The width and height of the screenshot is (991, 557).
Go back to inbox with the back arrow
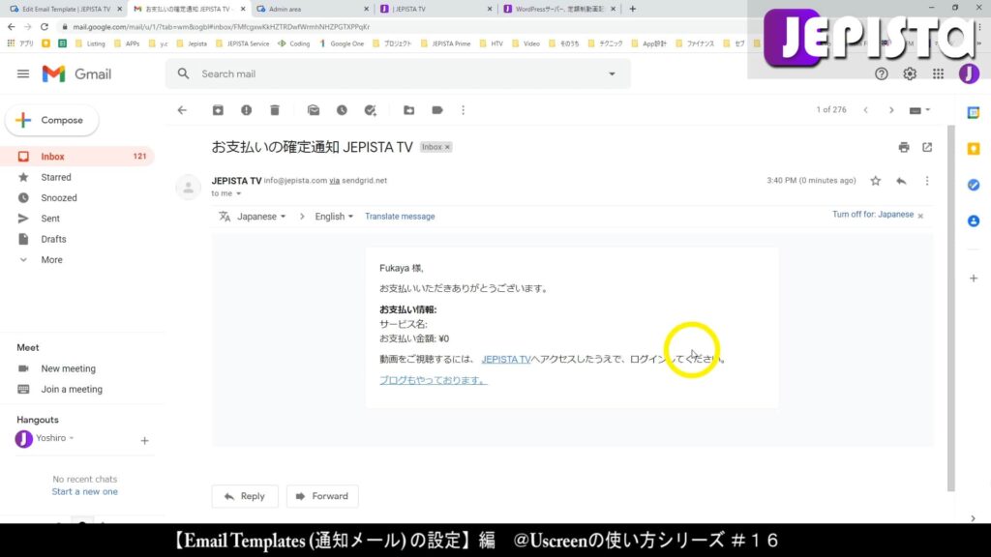(x=182, y=110)
